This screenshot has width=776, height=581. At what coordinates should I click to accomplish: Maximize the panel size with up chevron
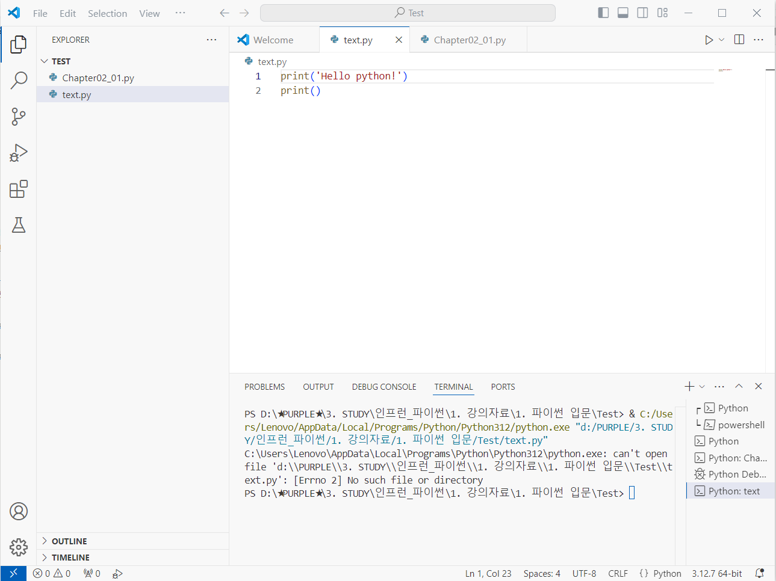click(x=739, y=386)
